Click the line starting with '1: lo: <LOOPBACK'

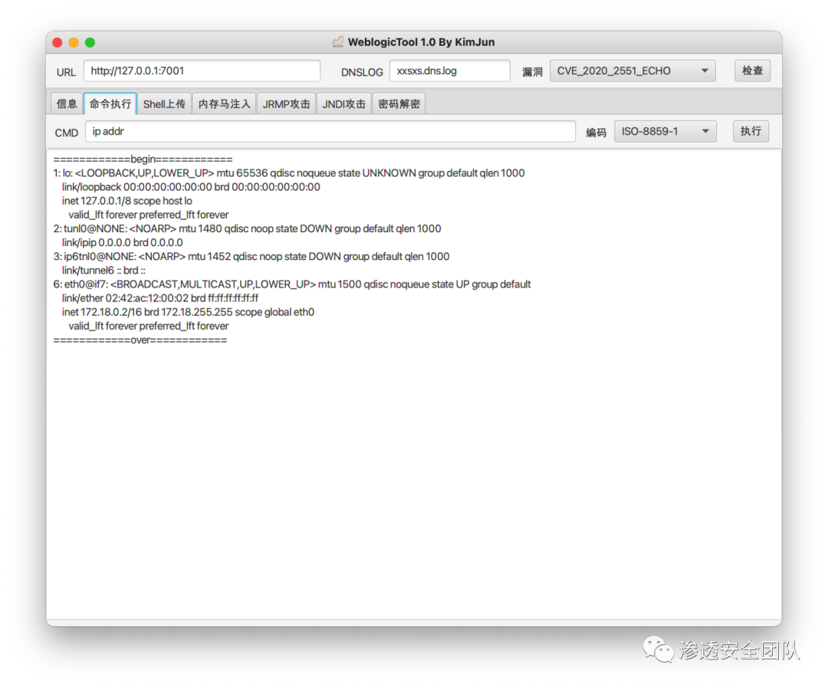[289, 173]
